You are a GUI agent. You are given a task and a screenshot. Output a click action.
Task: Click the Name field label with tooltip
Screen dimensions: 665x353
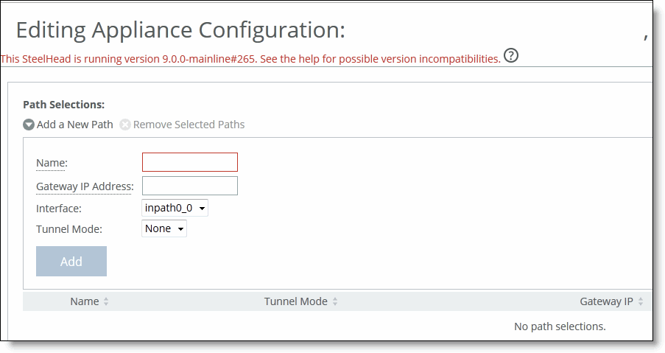tap(52, 163)
